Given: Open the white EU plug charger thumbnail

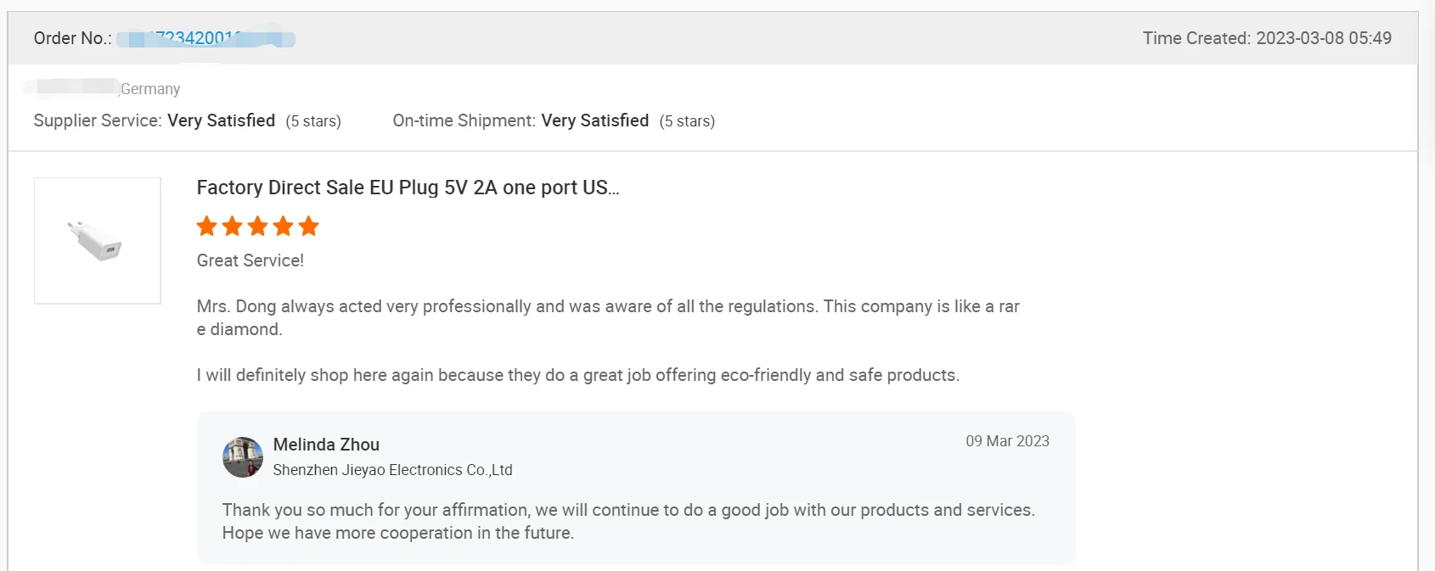Looking at the screenshot, I should [97, 241].
